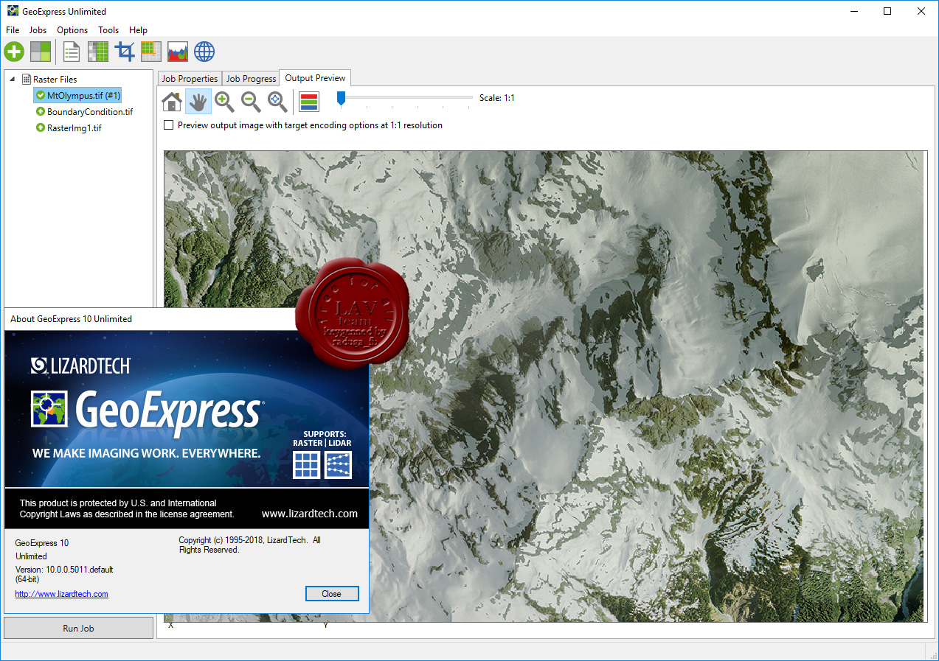The width and height of the screenshot is (939, 661).
Task: Open the http://www.lizardtech.com link
Action: [x=61, y=594]
